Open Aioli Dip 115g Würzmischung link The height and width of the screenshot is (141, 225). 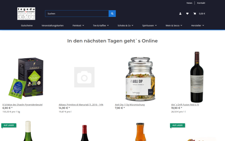[130, 105]
